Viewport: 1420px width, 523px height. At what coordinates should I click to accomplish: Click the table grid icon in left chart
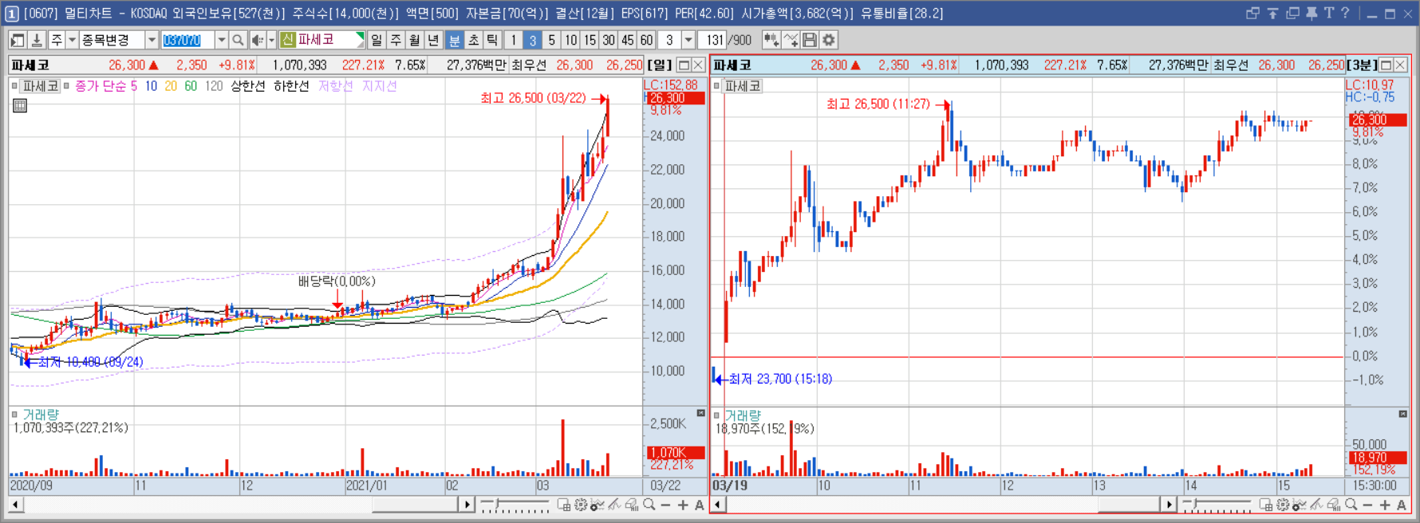(x=20, y=105)
